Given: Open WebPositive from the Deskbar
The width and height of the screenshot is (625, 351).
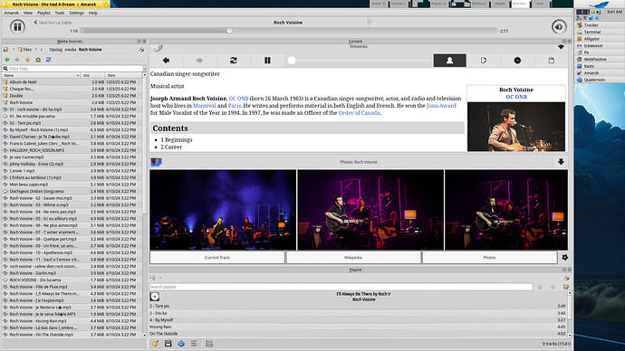Looking at the screenshot, I should 594,60.
